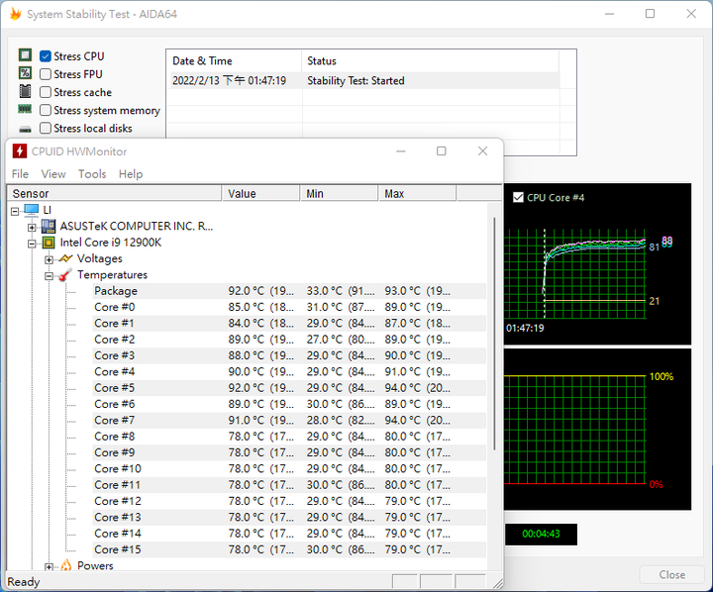Enable the Stress system memory checkbox
Viewport: 713px width, 592px height.
(x=45, y=110)
